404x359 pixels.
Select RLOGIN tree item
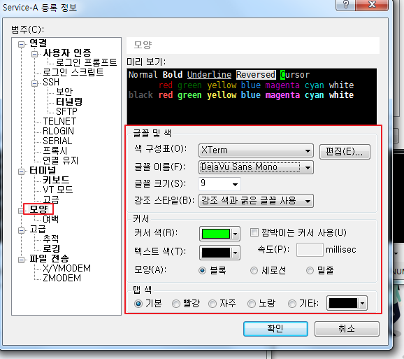pyautogui.click(x=58, y=131)
